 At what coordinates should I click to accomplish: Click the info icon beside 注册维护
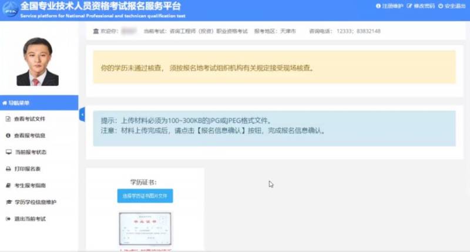click(x=378, y=6)
